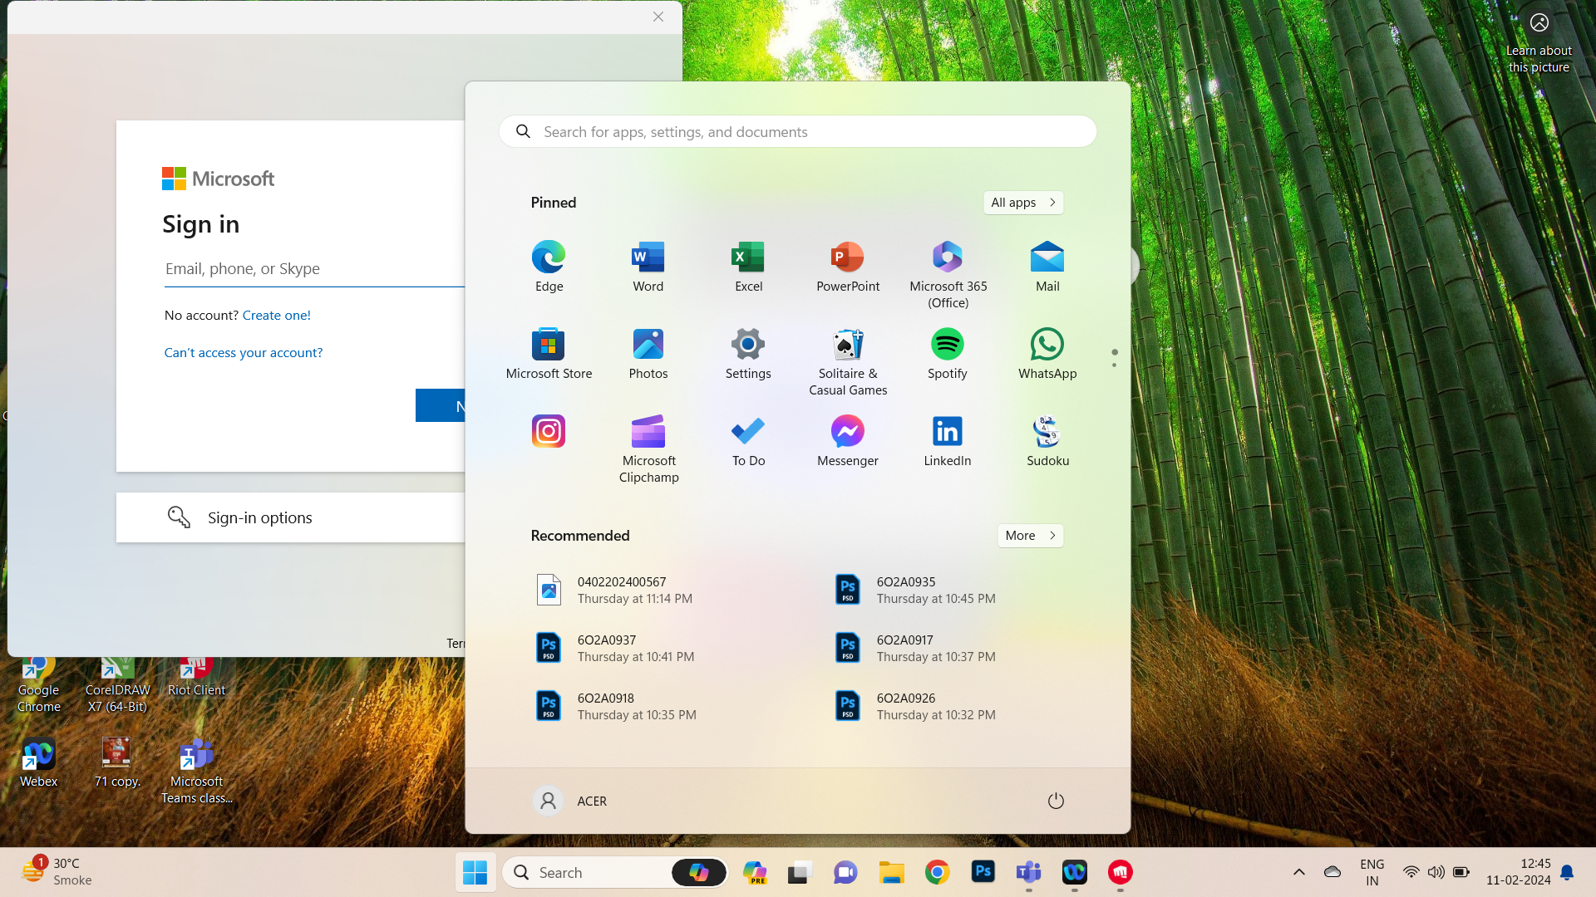Click the Create one! link

coord(277,316)
